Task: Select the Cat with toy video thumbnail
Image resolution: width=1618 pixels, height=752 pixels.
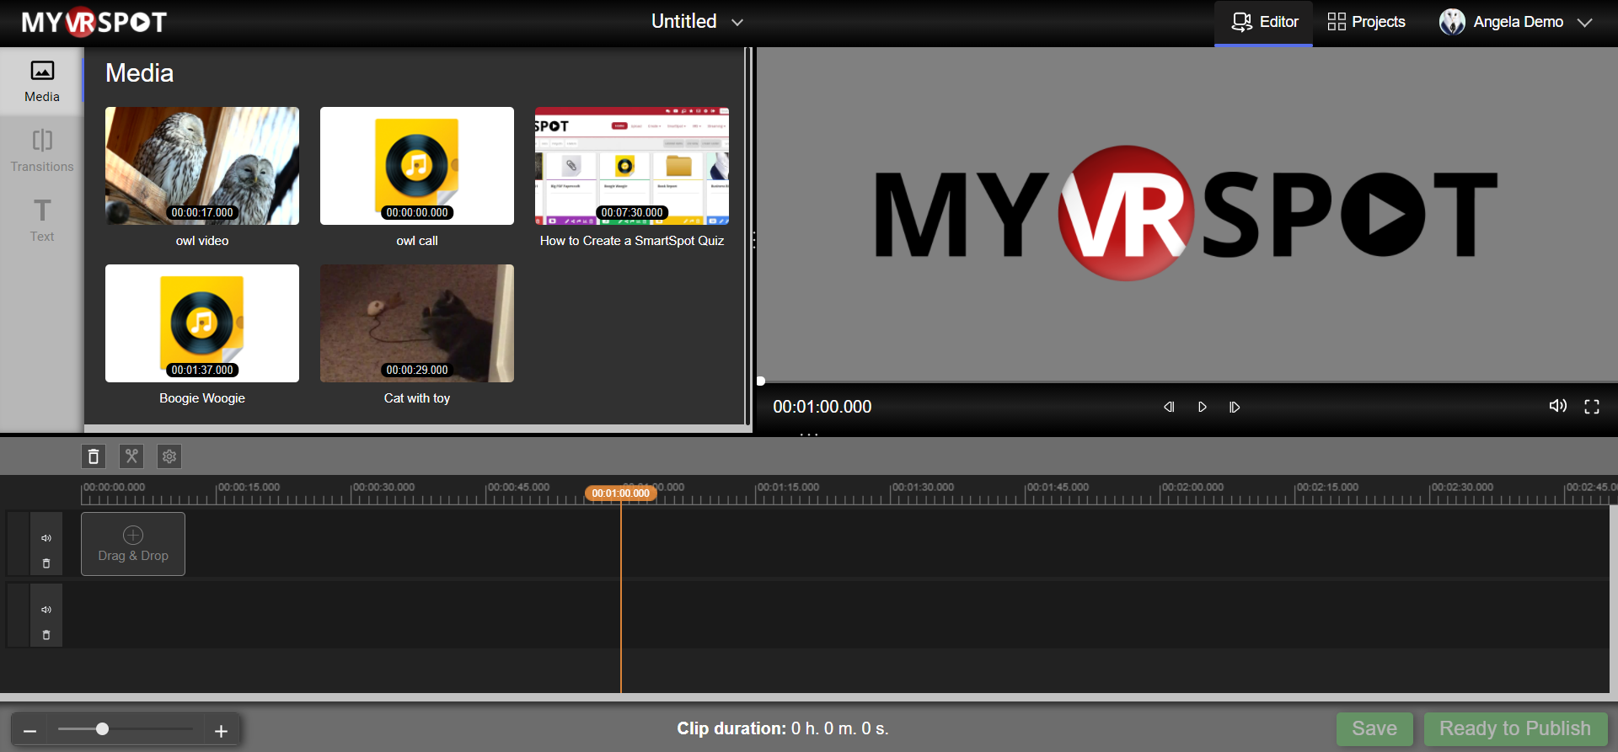Action: coord(417,323)
